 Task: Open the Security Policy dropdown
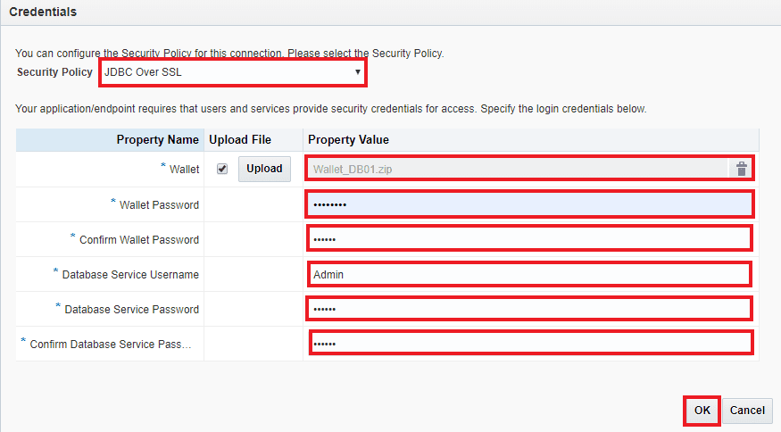click(232, 72)
